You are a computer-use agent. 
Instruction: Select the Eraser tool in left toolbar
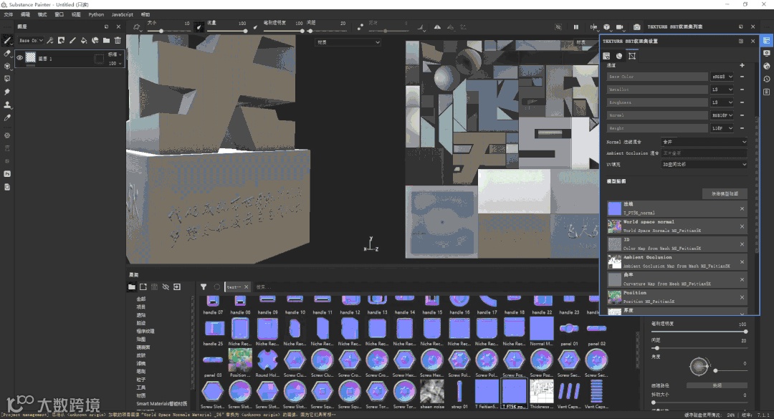click(x=7, y=53)
